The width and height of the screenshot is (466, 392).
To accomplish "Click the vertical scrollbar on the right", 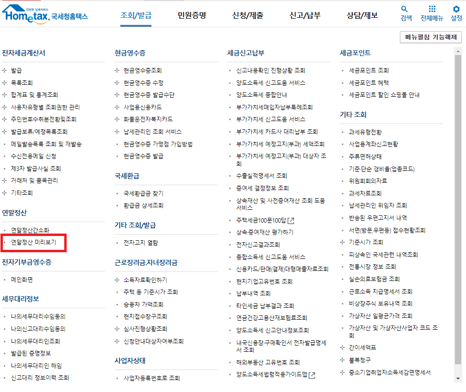I will coord(463,191).
